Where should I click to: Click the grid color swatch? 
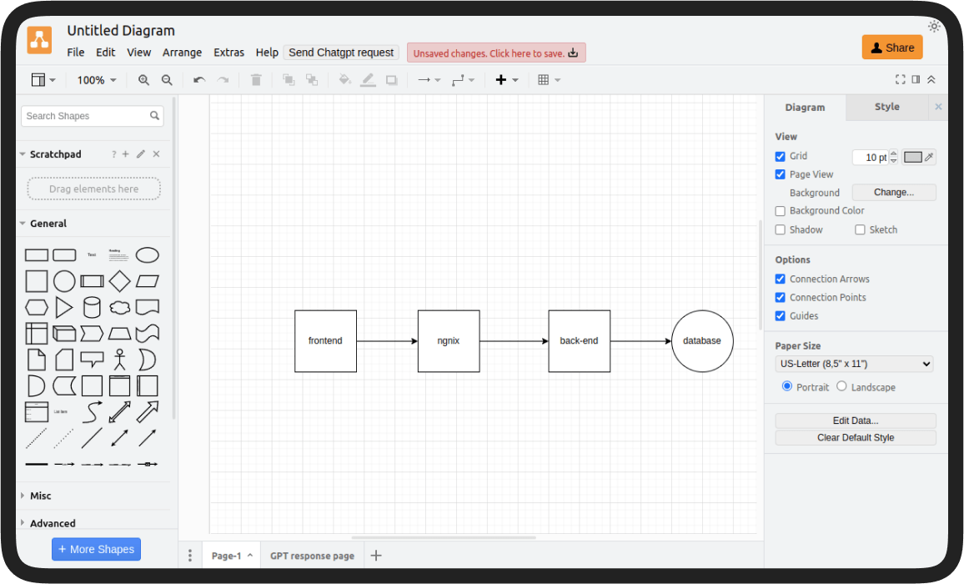913,157
